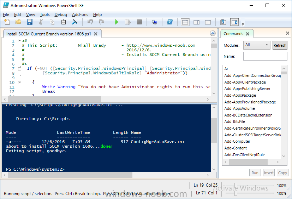The height and width of the screenshot is (199, 292).
Task: Open a script with the folder icon
Action: 18,22
